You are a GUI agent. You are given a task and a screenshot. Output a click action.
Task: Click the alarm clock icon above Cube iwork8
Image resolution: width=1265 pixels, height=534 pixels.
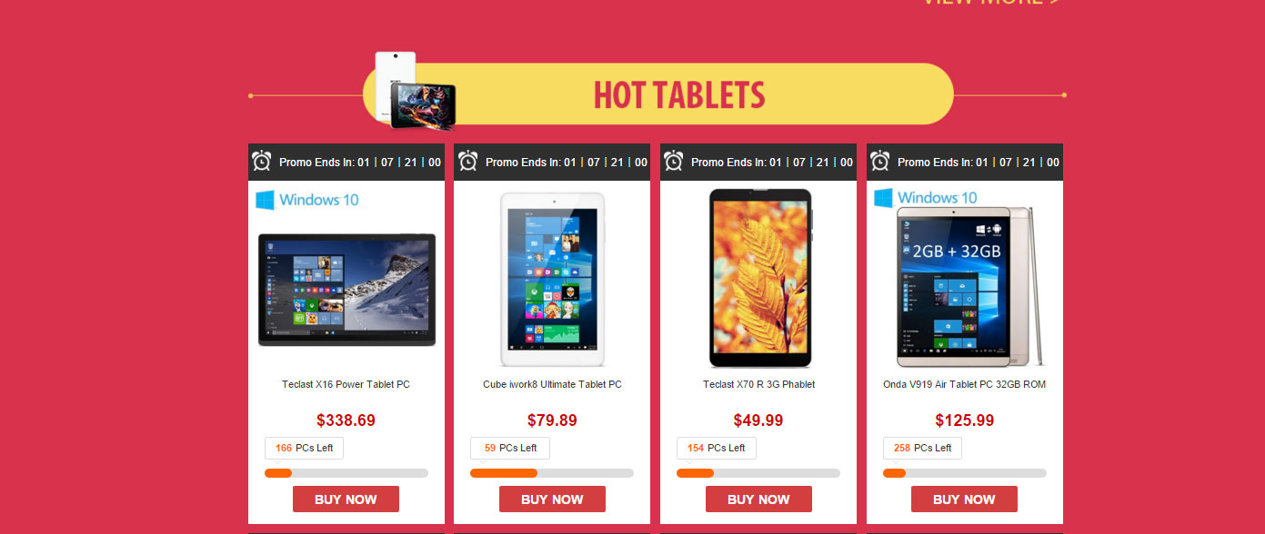tap(467, 162)
